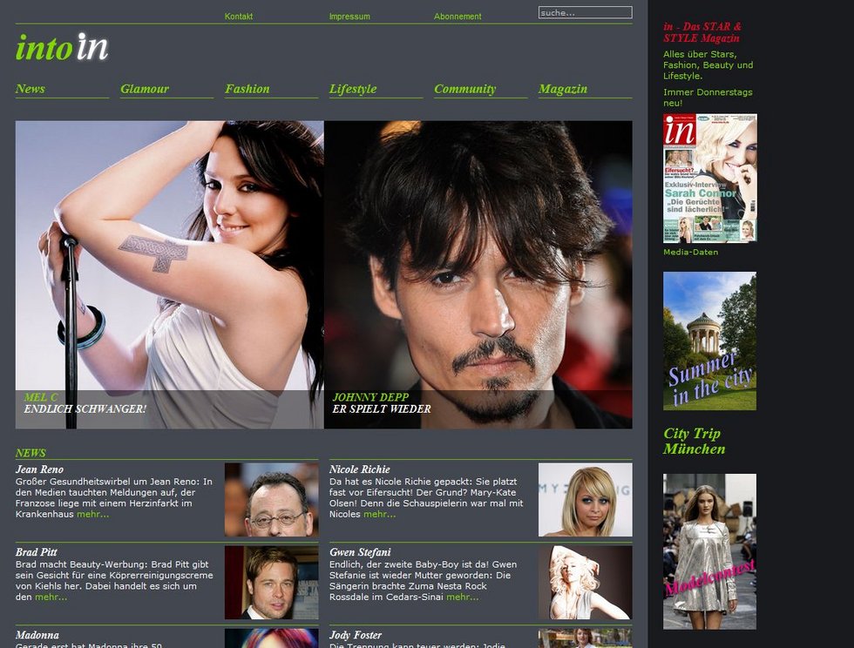Screen dimensions: 854x648
Task: Open the Abonnement link
Action: coord(457,17)
